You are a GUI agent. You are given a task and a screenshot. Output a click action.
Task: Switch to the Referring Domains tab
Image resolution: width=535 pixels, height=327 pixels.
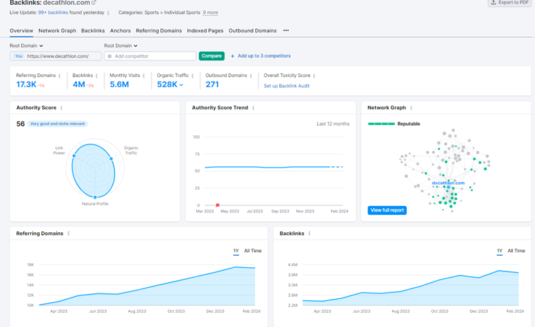[x=158, y=30]
